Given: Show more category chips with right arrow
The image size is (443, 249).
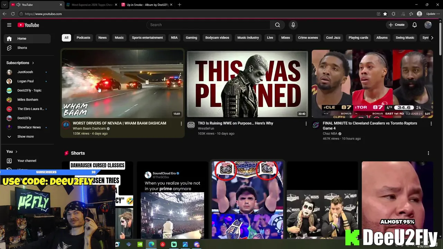Looking at the screenshot, I should pyautogui.click(x=432, y=38).
